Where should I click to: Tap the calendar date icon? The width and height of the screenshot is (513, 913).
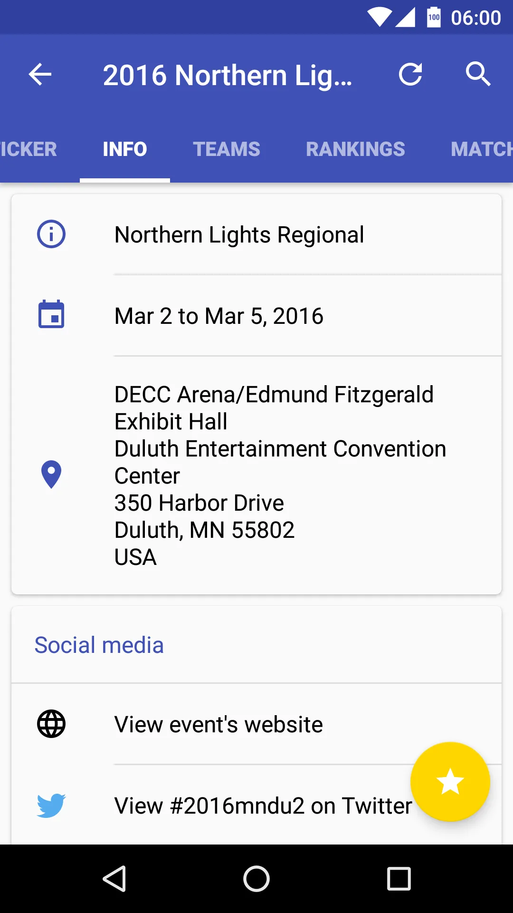coord(51,314)
